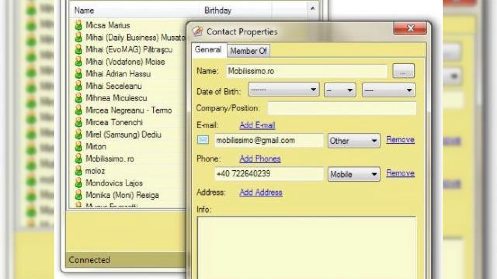Click contact icon beside Mihai (EvoMAG) Pătrașcu

coord(79,49)
